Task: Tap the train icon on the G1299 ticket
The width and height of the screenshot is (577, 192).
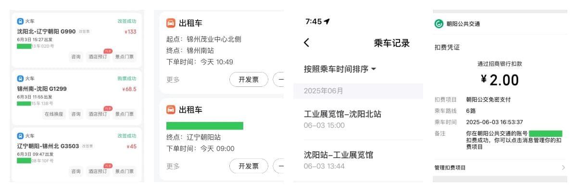Action: pyautogui.click(x=20, y=79)
